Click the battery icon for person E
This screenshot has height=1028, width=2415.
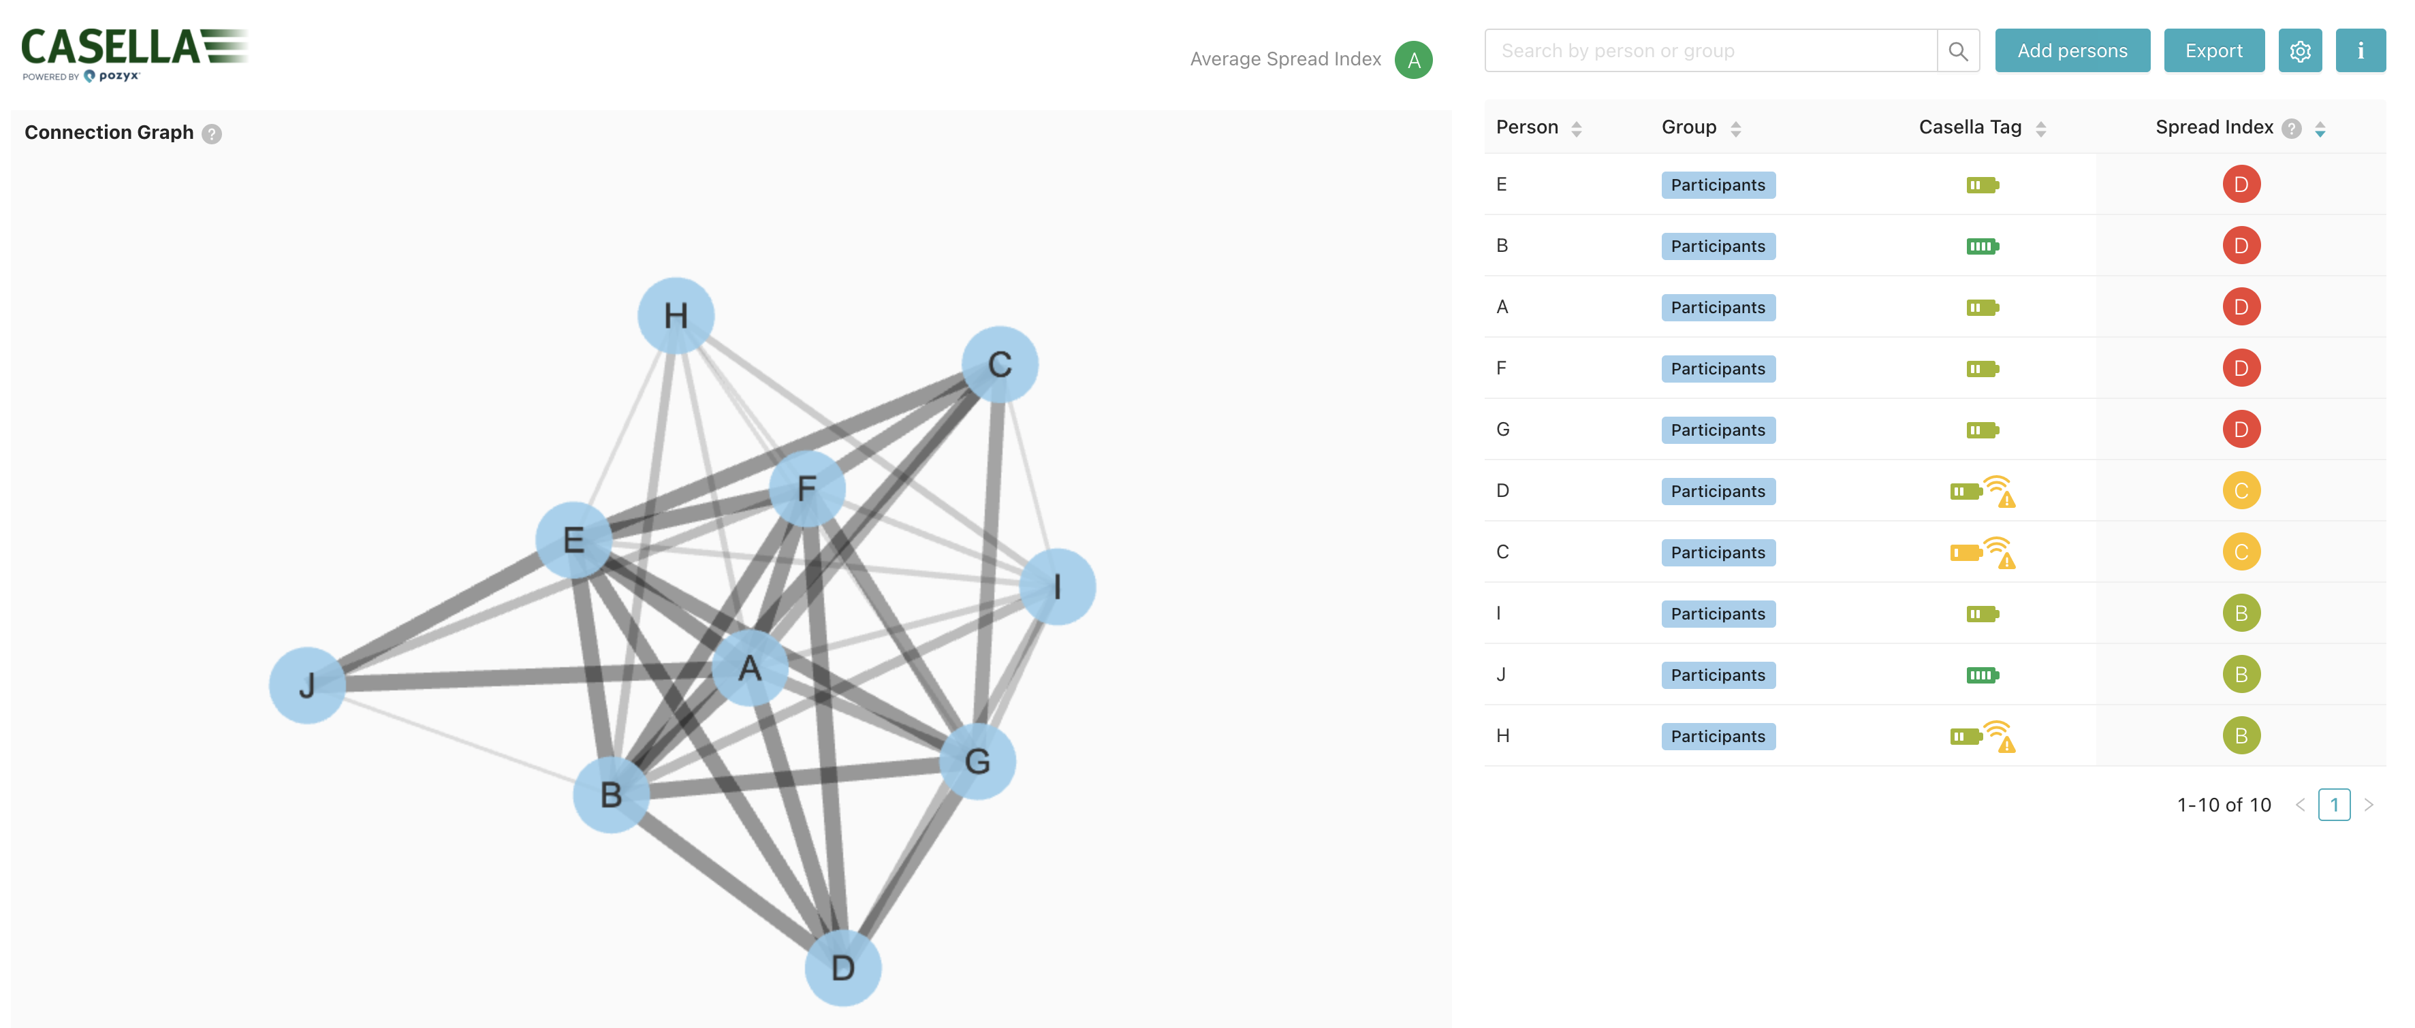(1982, 184)
